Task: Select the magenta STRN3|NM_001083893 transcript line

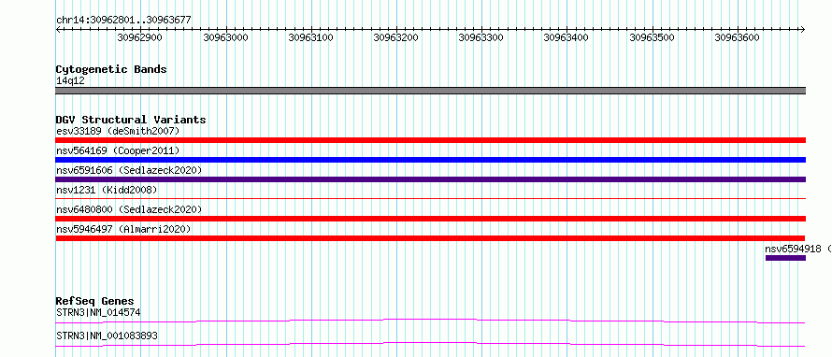Action: coord(430,344)
